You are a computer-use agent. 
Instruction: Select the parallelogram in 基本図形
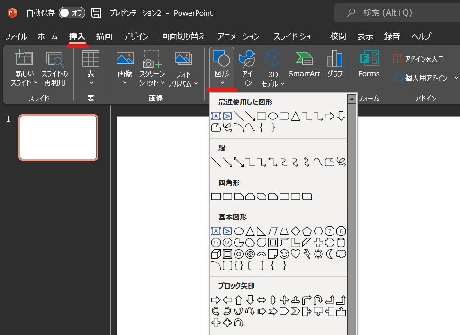pyautogui.click(x=273, y=231)
